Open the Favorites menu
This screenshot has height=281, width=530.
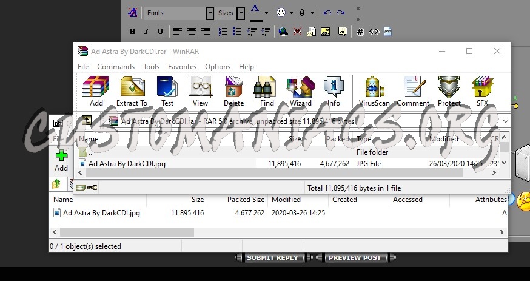(x=182, y=67)
